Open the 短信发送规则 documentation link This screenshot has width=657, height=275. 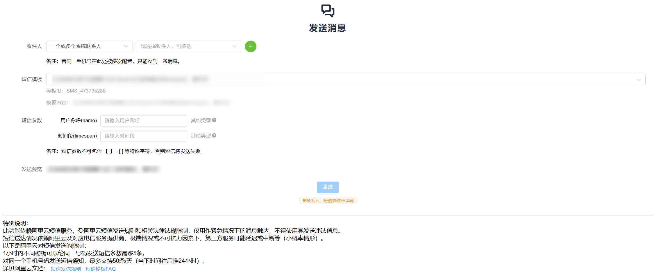[65, 269]
